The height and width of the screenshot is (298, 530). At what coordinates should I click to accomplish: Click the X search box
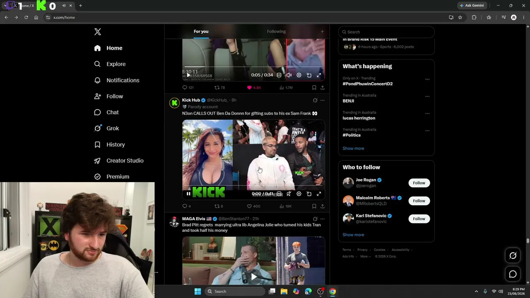click(x=386, y=32)
